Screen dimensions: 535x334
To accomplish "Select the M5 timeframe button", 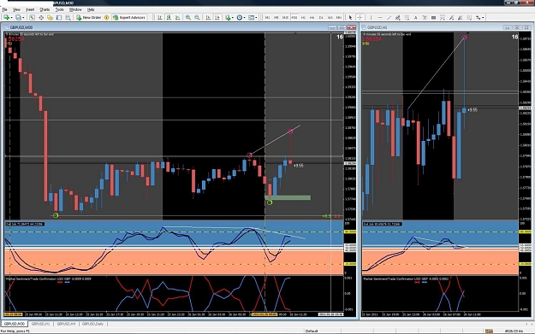I will coord(276,17).
